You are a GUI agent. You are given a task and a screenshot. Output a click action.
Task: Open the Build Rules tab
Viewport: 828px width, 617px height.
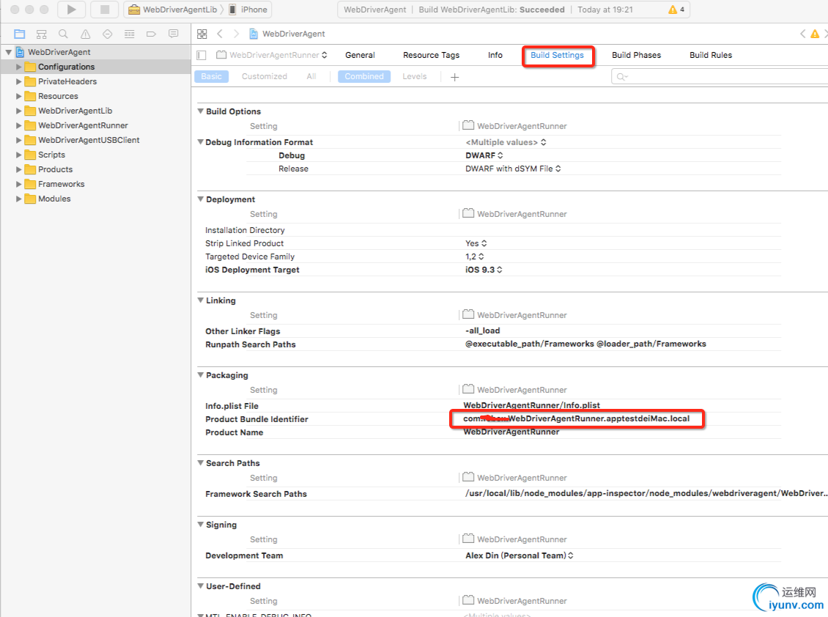(x=711, y=55)
